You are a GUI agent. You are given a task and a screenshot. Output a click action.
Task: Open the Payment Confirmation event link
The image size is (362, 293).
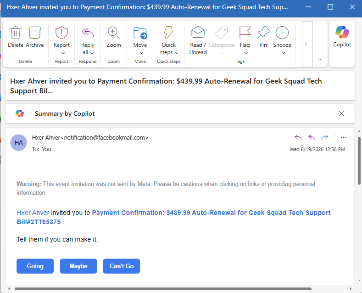(x=173, y=217)
